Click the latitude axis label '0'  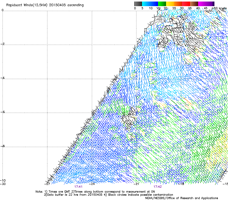[x=2, y=10]
